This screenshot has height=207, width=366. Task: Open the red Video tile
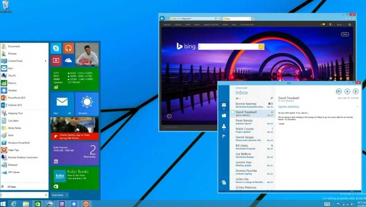[56, 60]
